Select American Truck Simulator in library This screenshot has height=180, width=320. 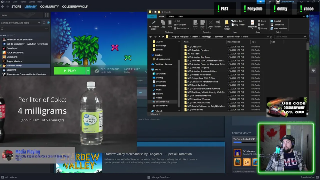point(19,39)
